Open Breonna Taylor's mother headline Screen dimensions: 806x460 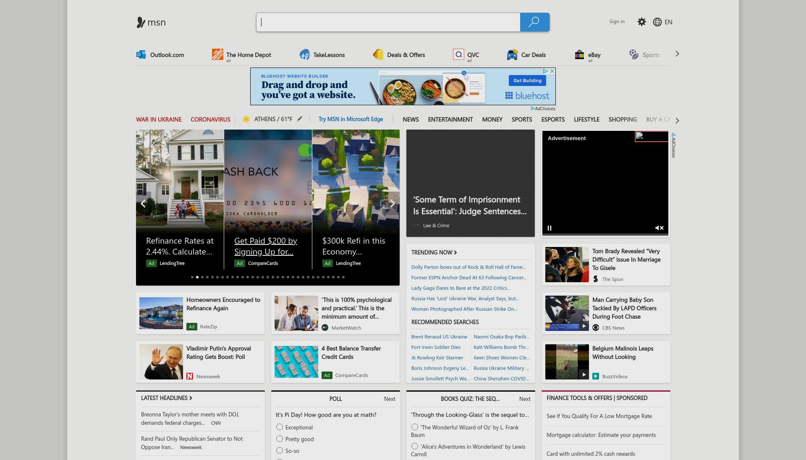[x=190, y=418]
